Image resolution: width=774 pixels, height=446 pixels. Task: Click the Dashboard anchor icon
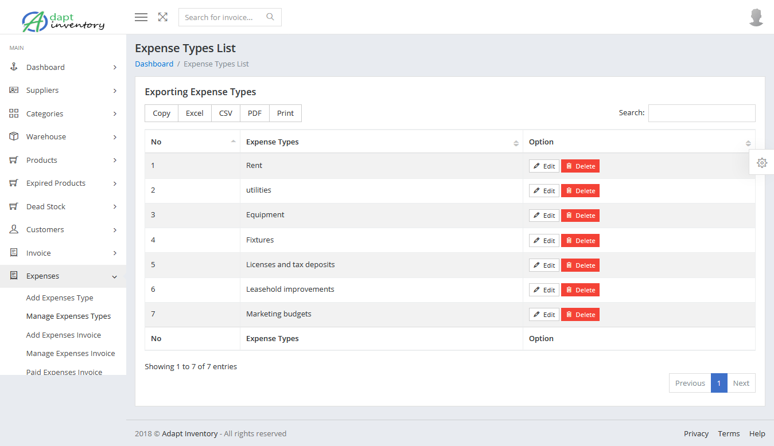click(14, 67)
